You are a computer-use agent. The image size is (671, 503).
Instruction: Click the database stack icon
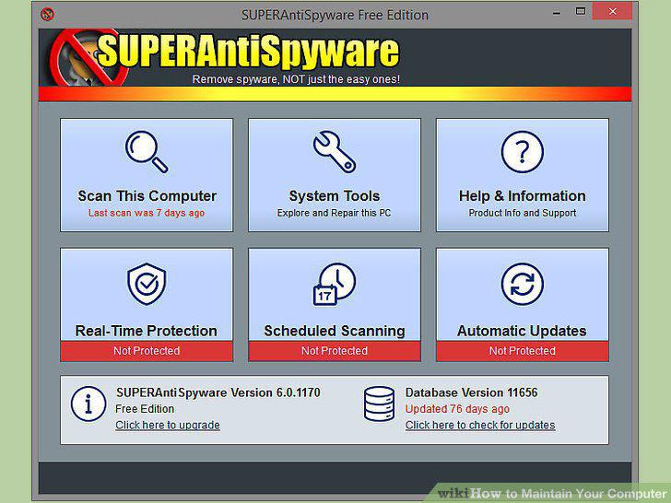379,404
